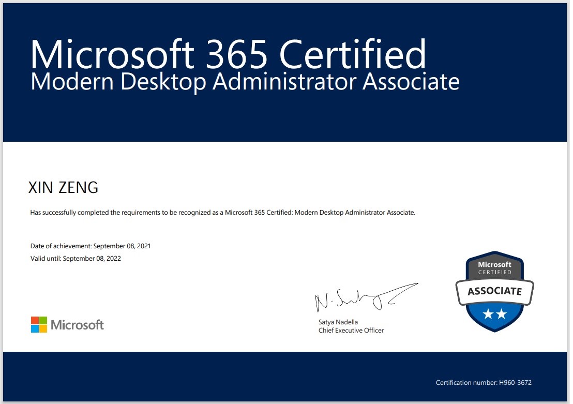Click the "Microsoft CERTIFIED" text atop the badge
This screenshot has width=573, height=404.
point(494,268)
